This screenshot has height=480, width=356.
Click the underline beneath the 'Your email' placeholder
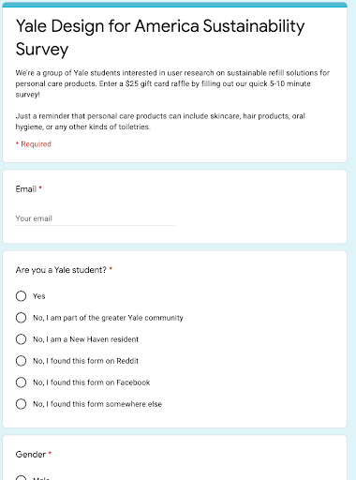click(x=95, y=225)
